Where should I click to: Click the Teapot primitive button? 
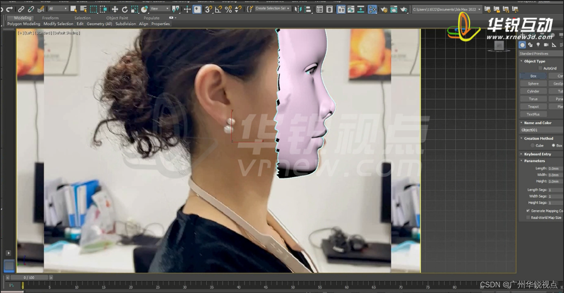[x=533, y=107]
